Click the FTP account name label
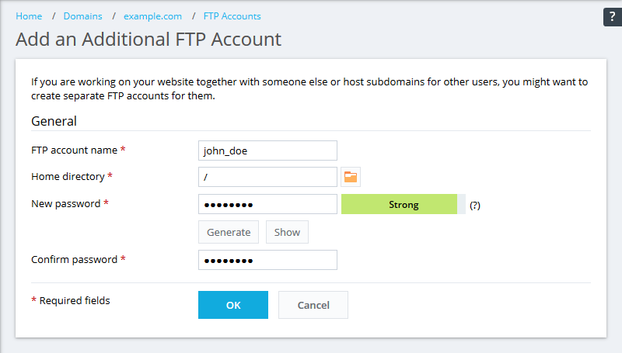 (74, 150)
